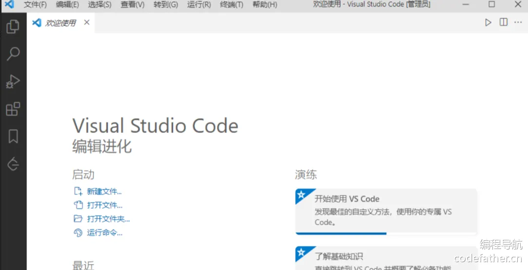Click the 启动 section heading

point(83,175)
